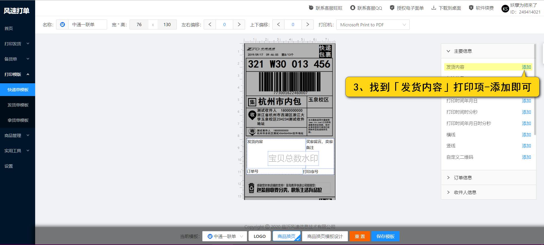Select 拿货单模板 in the sidebar
The width and height of the screenshot is (544, 245).
18,120
